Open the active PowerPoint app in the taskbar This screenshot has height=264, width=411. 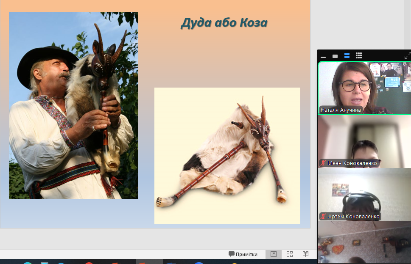coord(149,261)
